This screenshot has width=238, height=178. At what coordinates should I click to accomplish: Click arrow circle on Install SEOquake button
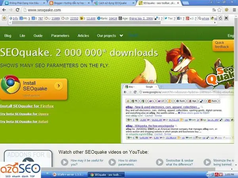point(59,86)
